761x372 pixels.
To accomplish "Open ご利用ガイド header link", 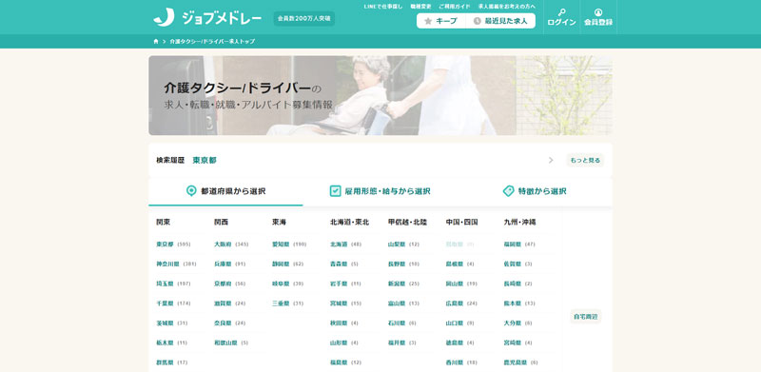I will click(x=455, y=7).
